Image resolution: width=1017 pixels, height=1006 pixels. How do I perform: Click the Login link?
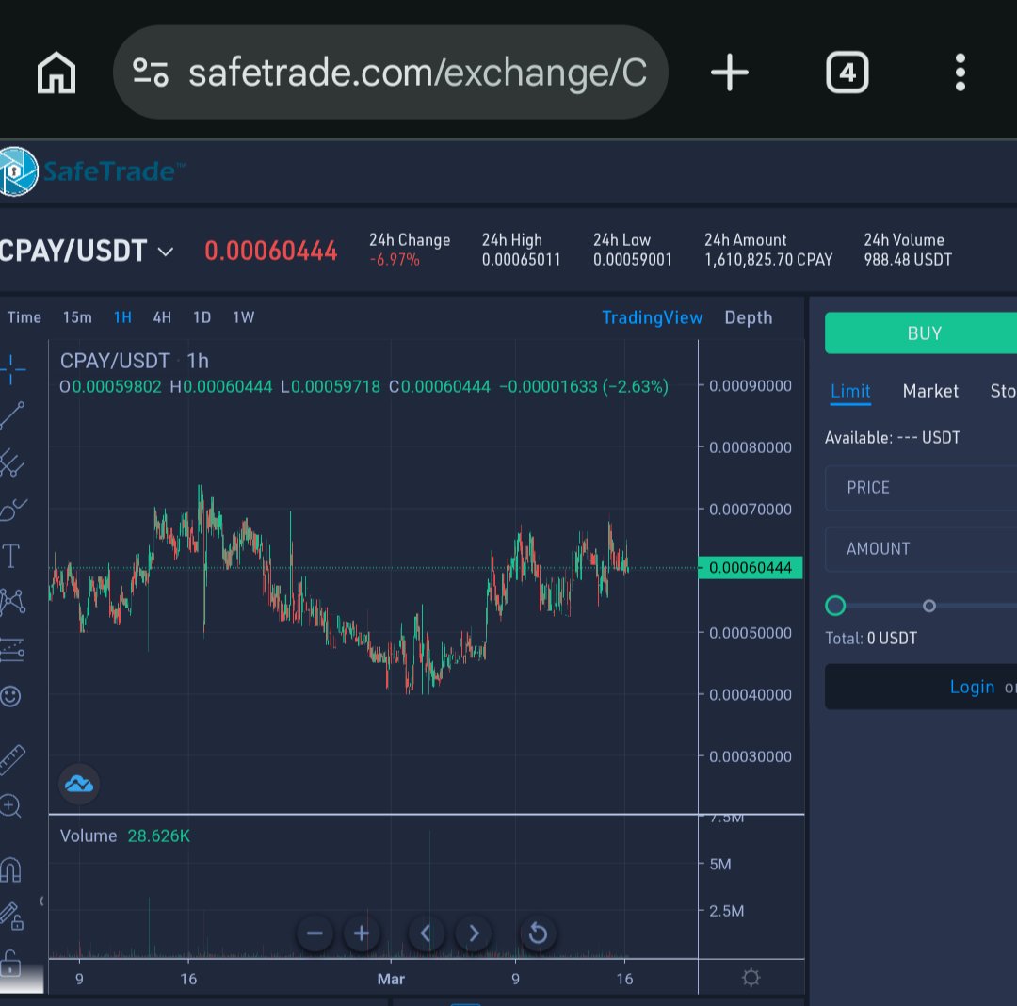tap(973, 687)
